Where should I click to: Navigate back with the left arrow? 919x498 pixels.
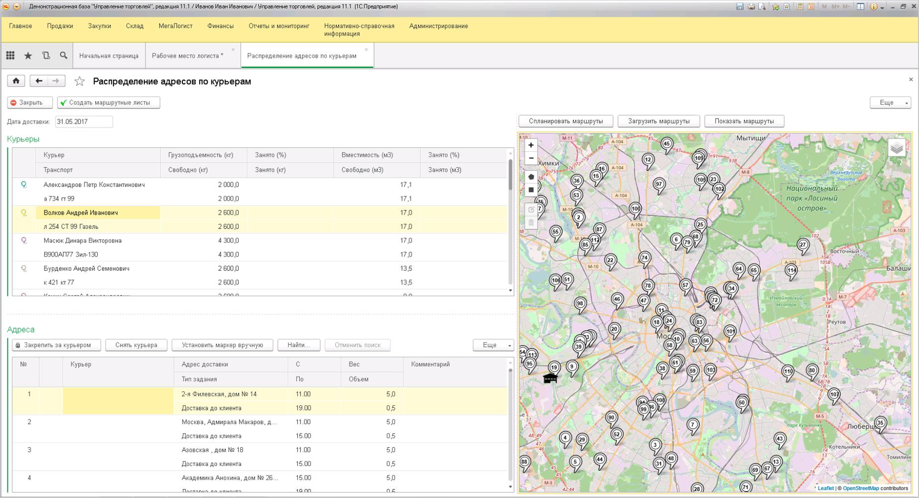click(x=39, y=81)
